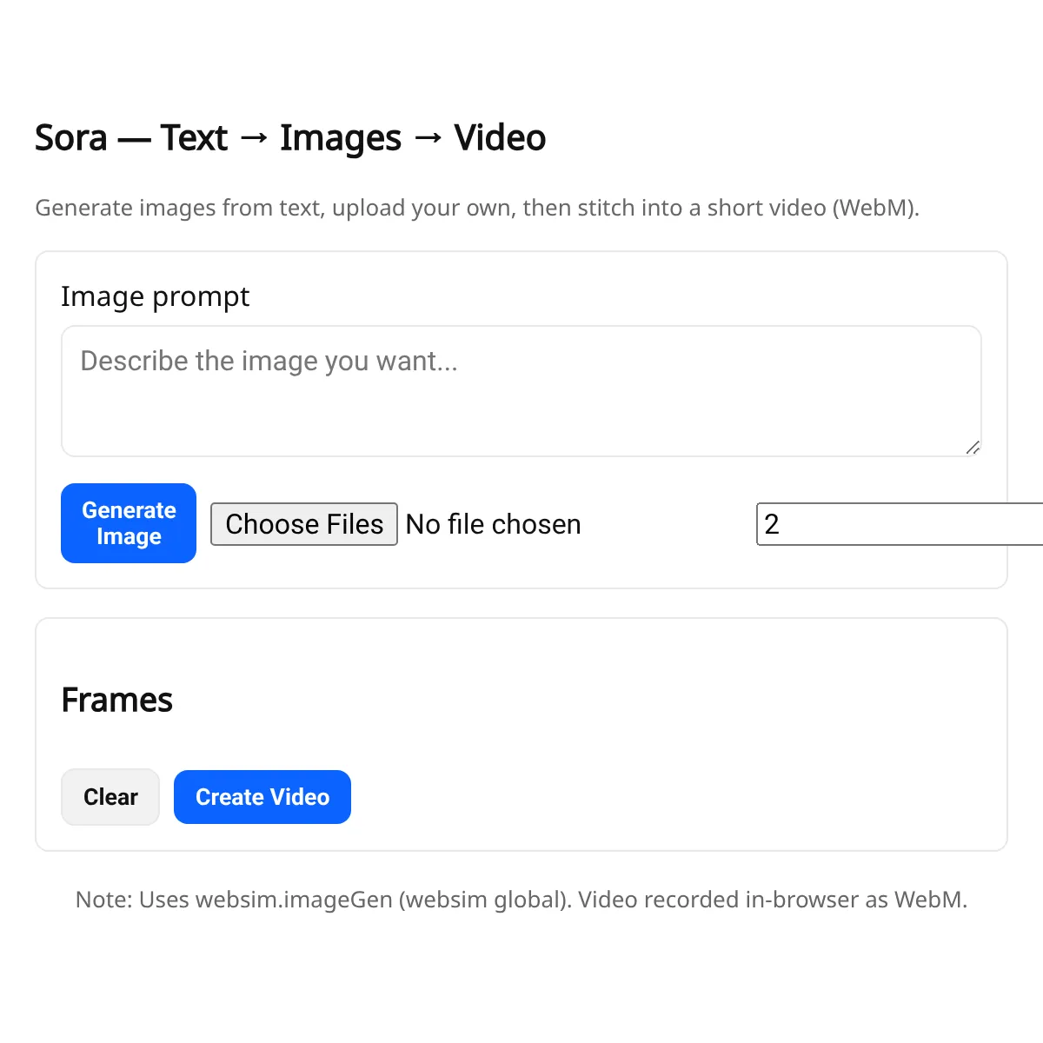This screenshot has height=1043, width=1043.
Task: Click the first arrow in the title
Action: pos(254,138)
